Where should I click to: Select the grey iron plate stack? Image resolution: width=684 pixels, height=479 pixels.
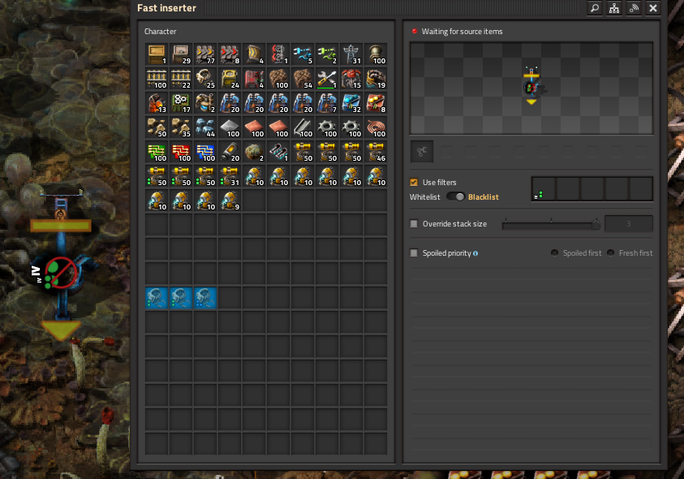pyautogui.click(x=230, y=128)
